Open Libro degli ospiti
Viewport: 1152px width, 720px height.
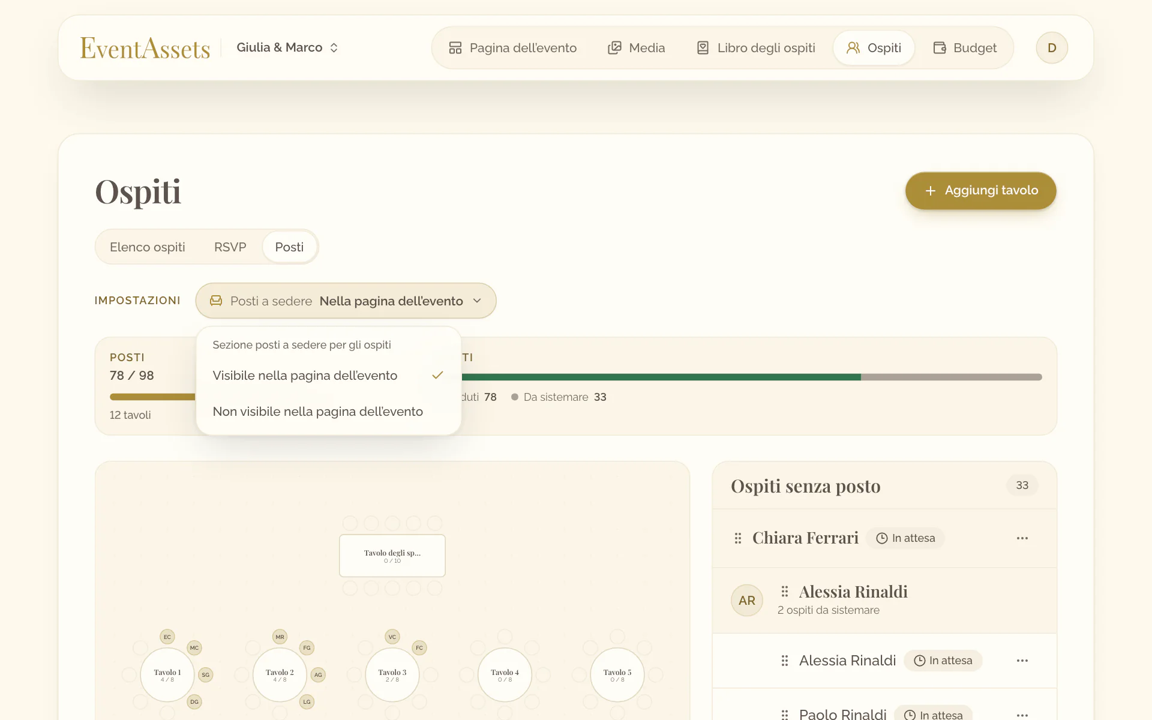[756, 48]
